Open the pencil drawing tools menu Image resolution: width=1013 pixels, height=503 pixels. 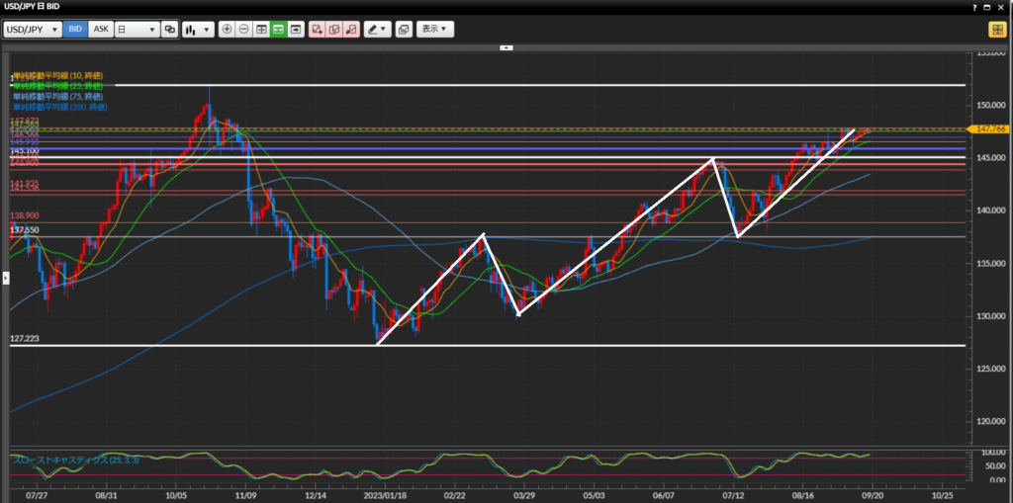[377, 30]
